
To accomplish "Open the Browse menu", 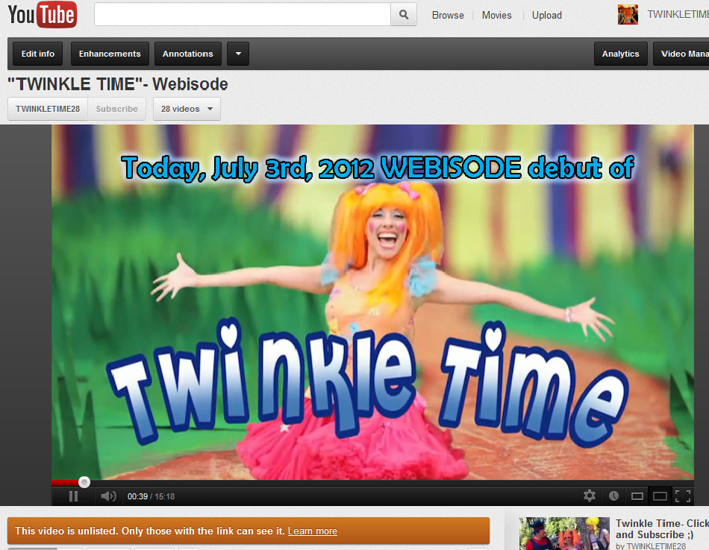I will [447, 14].
